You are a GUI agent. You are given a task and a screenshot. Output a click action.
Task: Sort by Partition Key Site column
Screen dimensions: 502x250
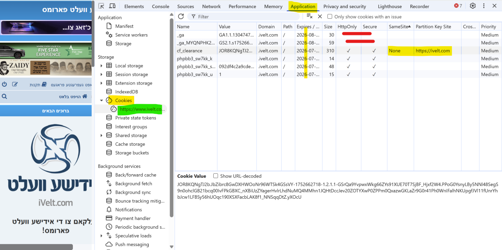coord(437,27)
